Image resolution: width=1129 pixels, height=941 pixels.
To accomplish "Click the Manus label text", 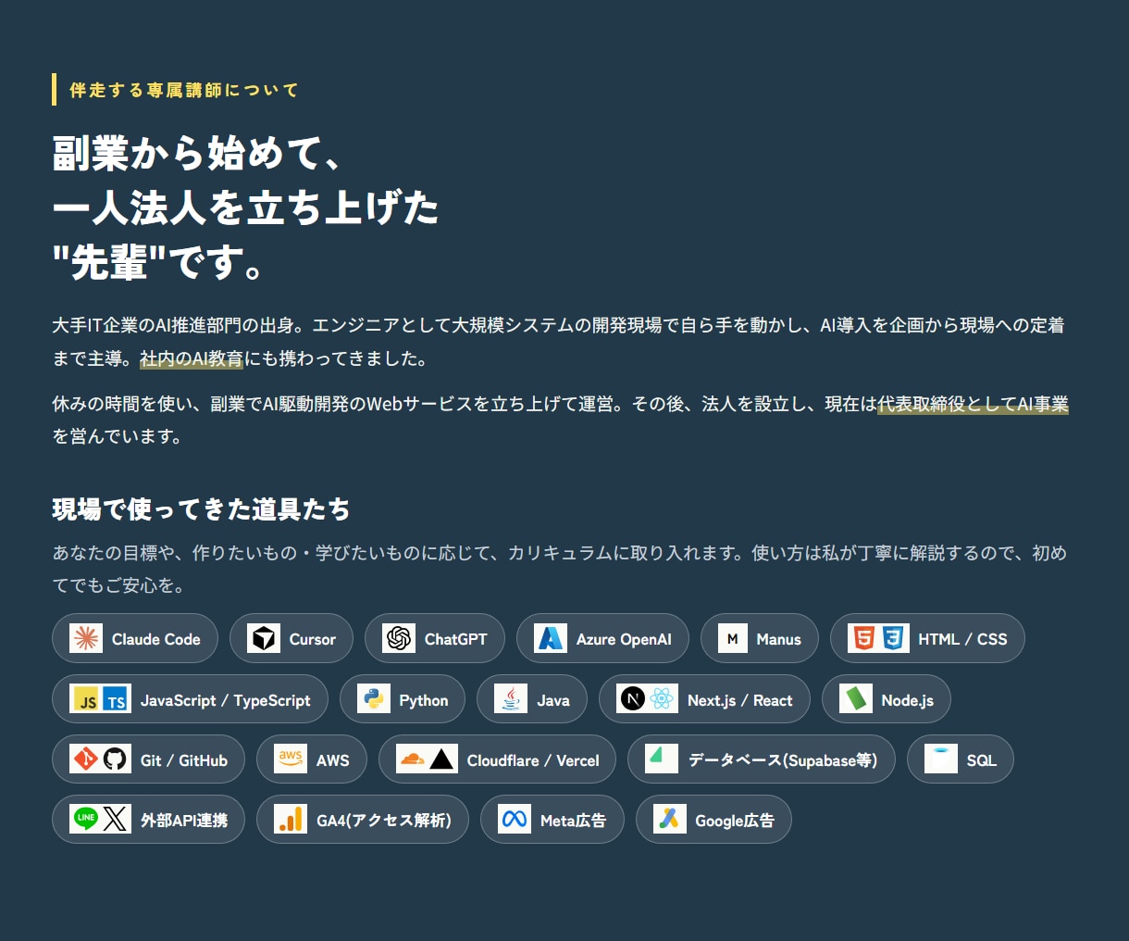I will [779, 639].
